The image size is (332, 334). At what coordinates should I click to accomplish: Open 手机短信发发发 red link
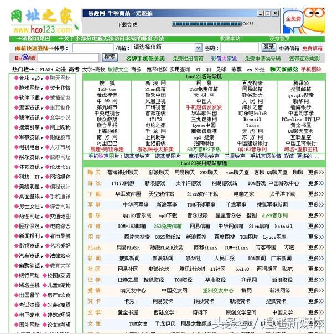[204, 107]
